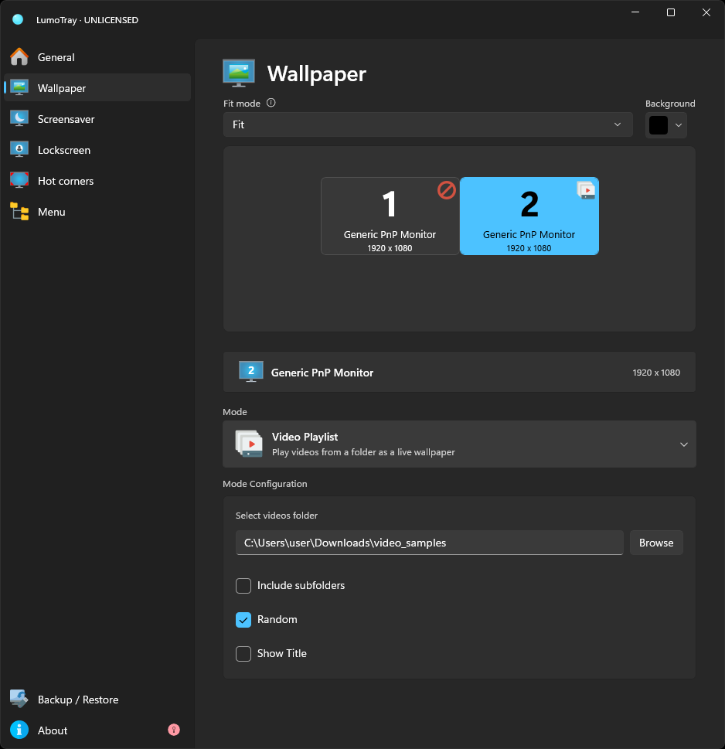Click the Browse button

[656, 543]
